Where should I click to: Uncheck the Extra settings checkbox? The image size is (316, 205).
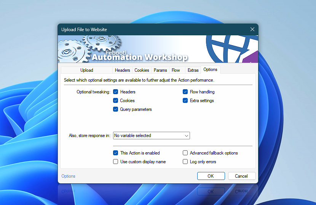coord(185,101)
